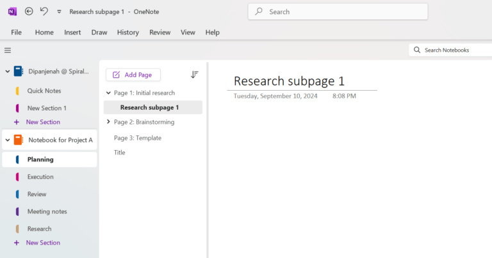Click plus icon beside first New Section
Screen dimensions: 492x258
tap(17, 122)
